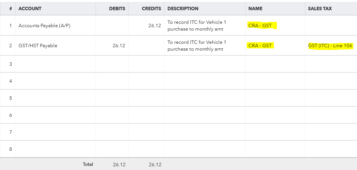Click empty sales tax field in row 1
Image resolution: width=357 pixels, height=170 pixels.
tap(331, 25)
